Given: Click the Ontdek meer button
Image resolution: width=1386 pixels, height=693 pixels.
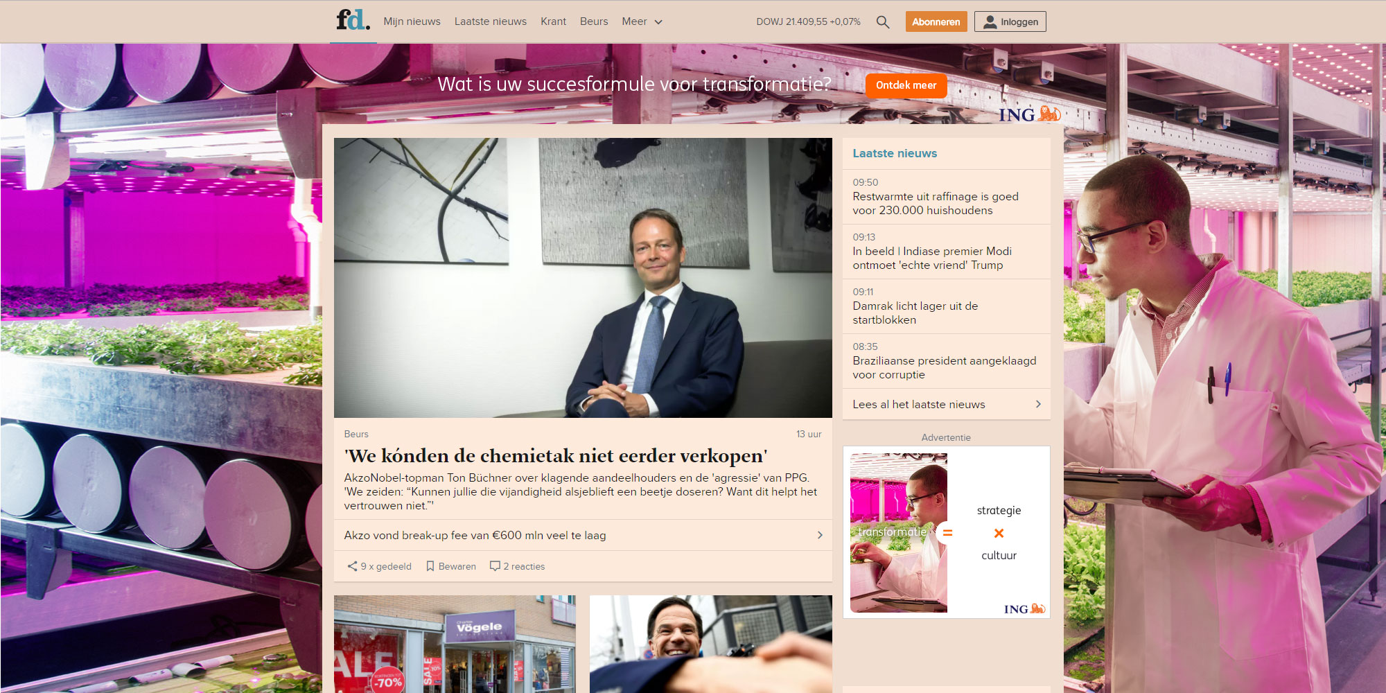Looking at the screenshot, I should pyautogui.click(x=906, y=85).
